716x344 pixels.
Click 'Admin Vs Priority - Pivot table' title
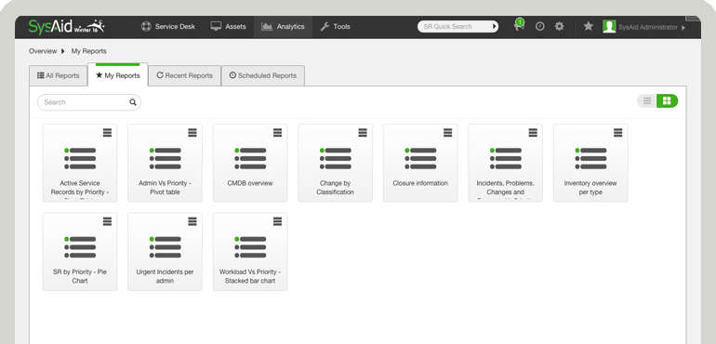[165, 188]
